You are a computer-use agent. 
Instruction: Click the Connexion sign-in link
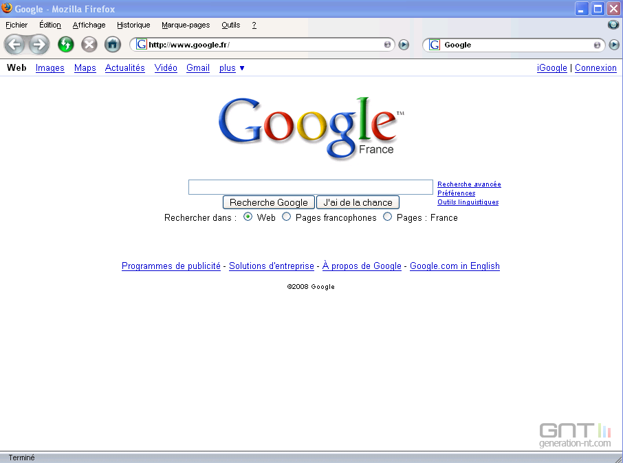[x=595, y=68]
